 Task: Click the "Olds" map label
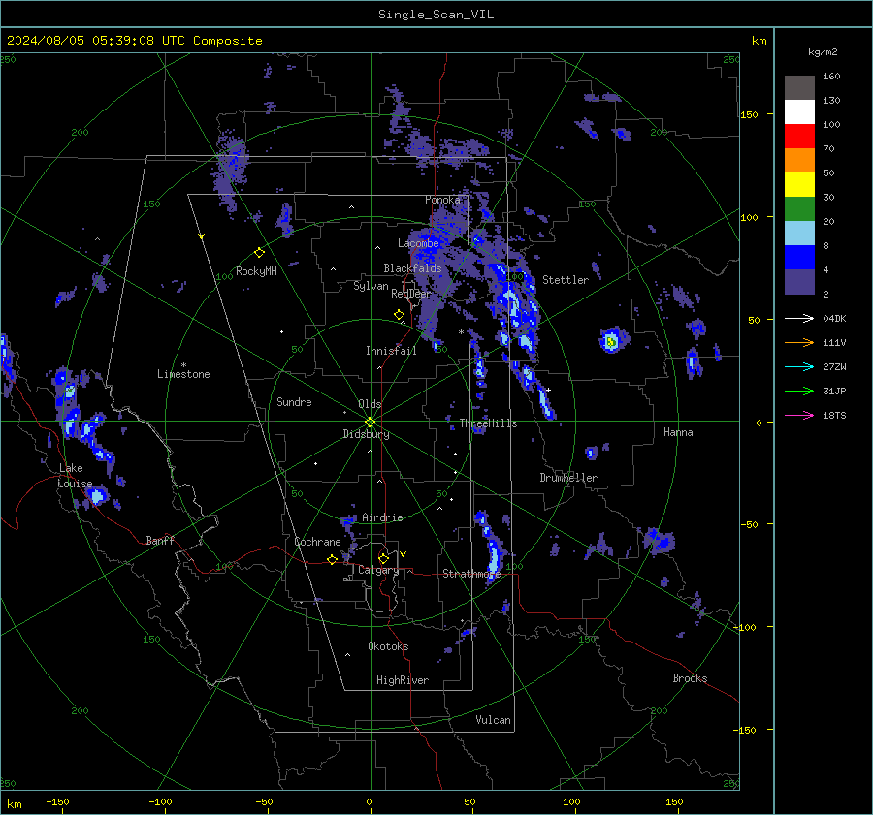tap(370, 404)
